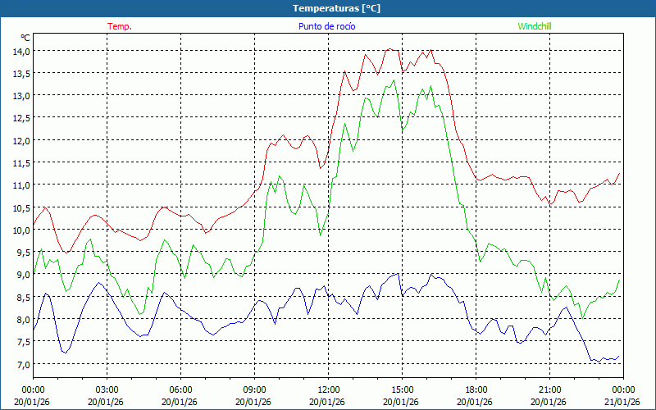Select the red "Temp." legend label
Image resolution: width=656 pixels, height=410 pixels.
pyautogui.click(x=120, y=26)
